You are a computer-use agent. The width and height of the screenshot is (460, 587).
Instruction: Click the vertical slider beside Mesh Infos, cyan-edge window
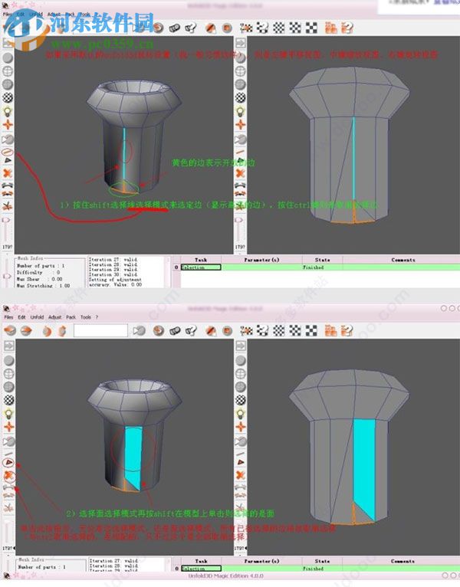pos(7,274)
